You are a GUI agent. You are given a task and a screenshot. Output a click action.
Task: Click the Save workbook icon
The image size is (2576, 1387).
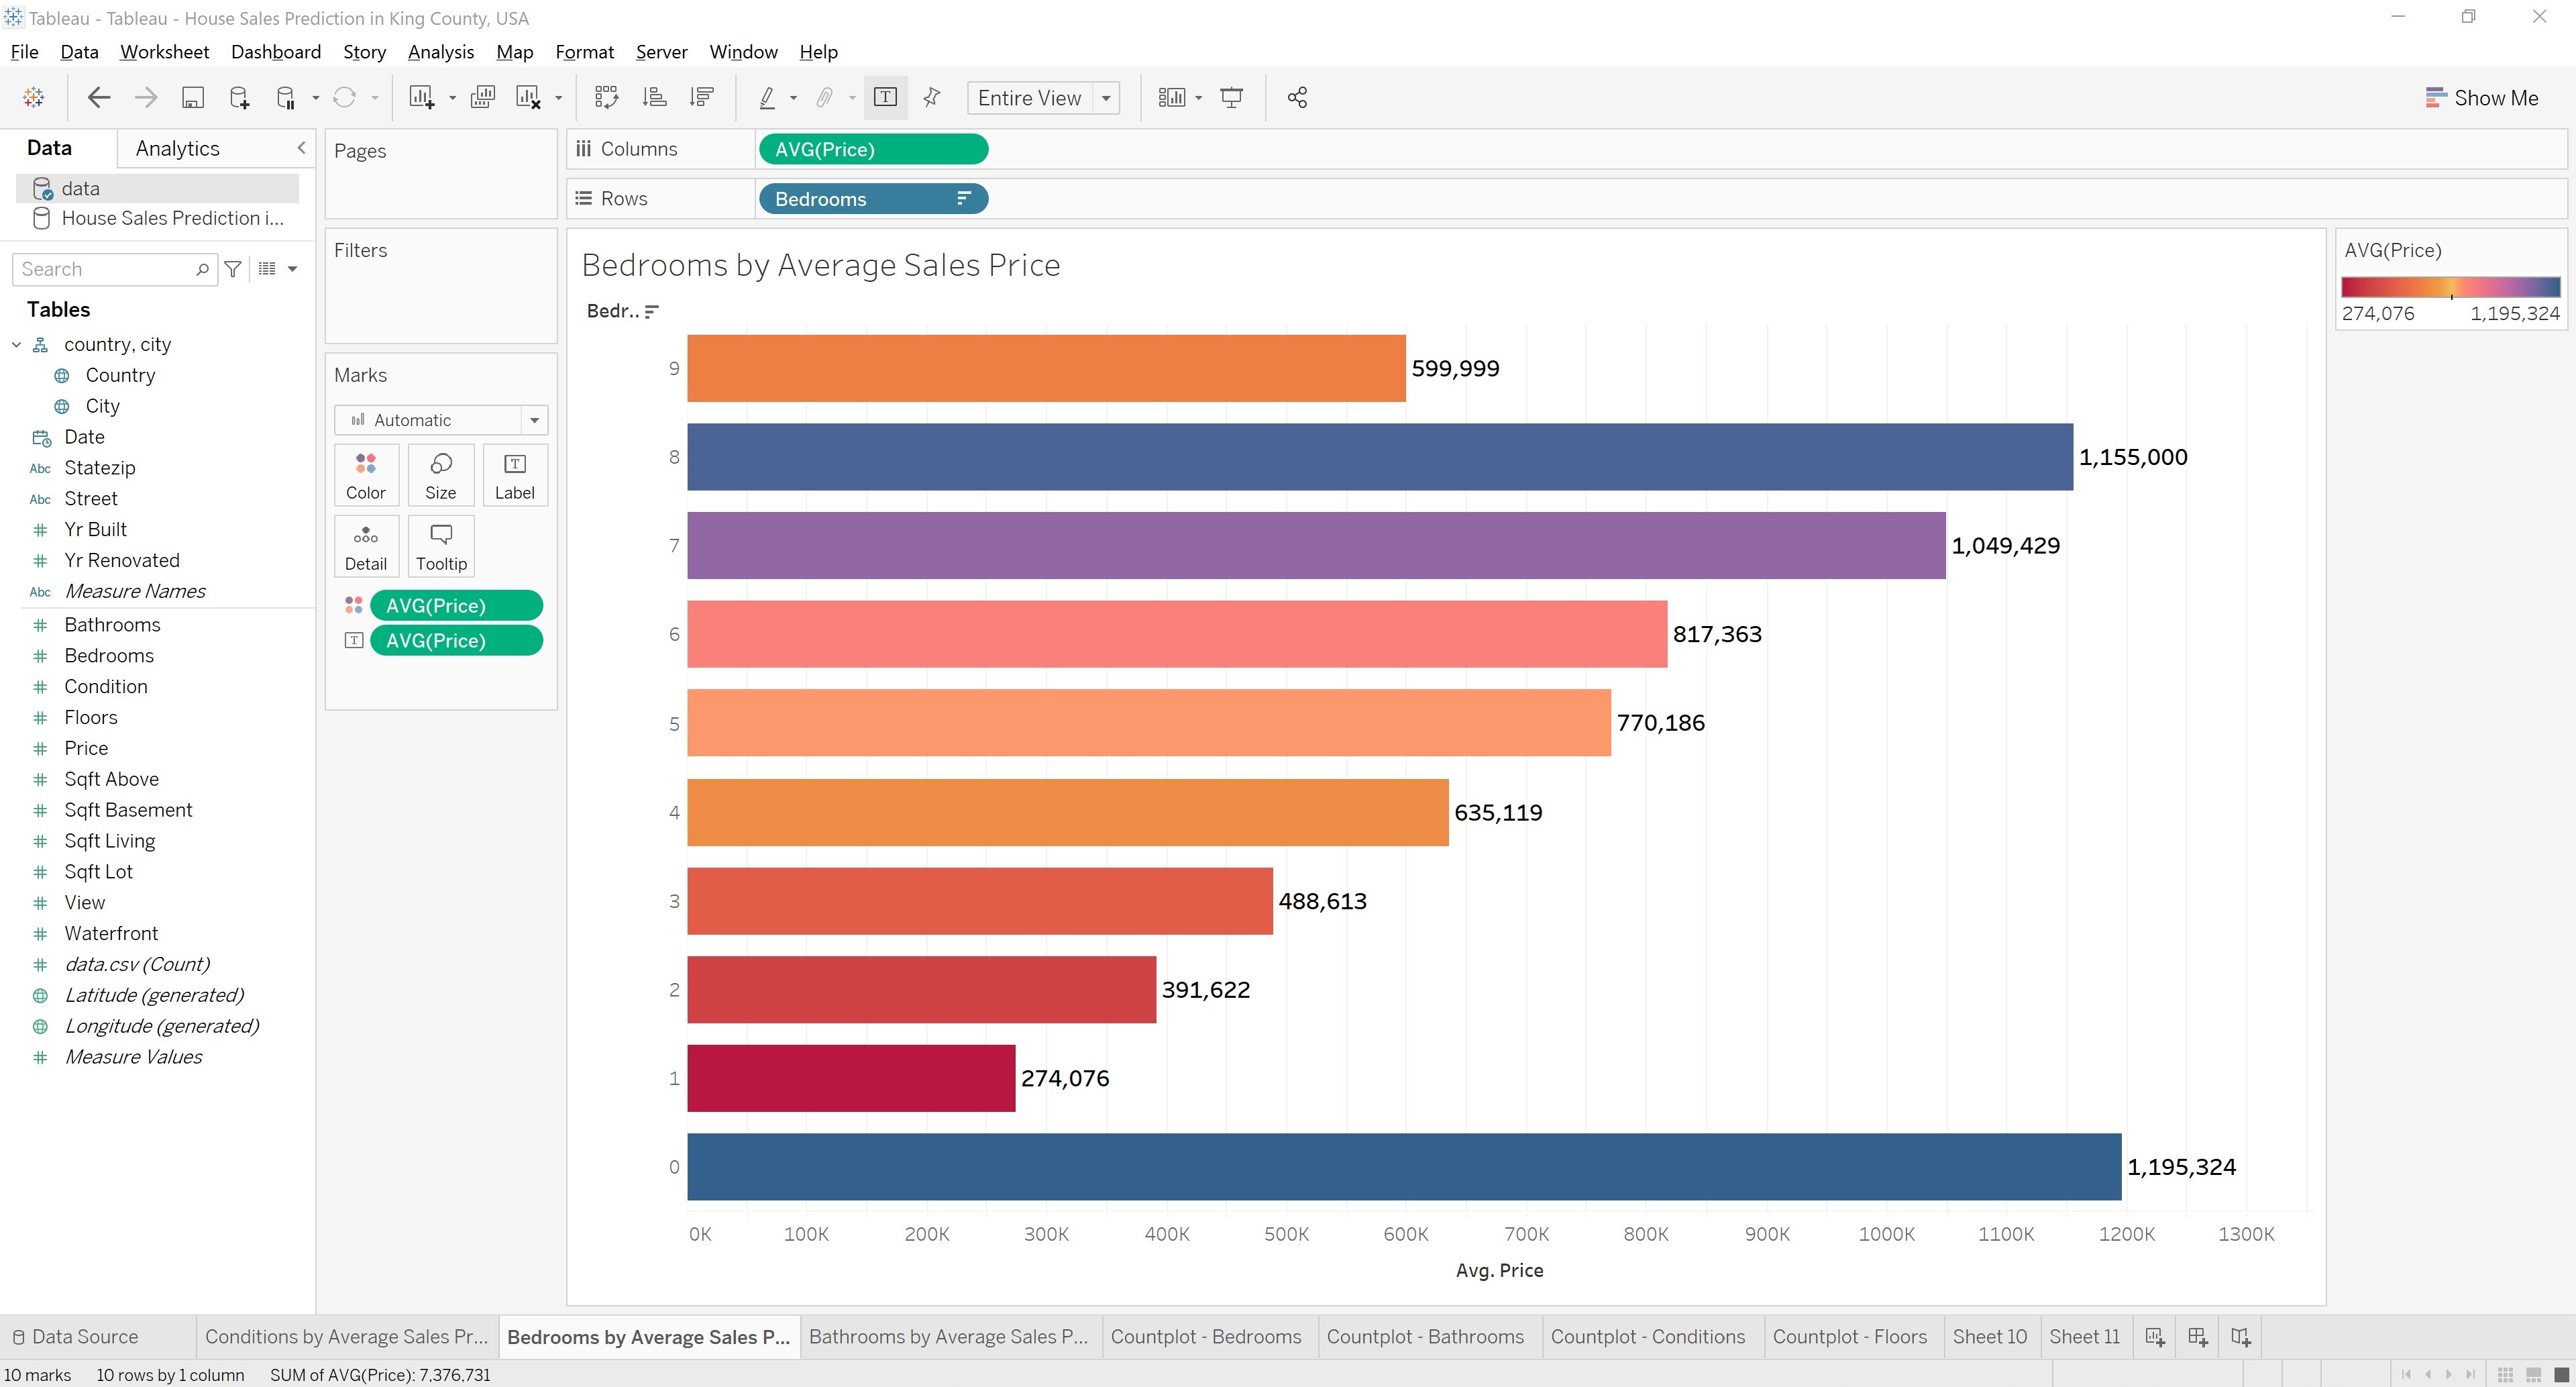click(x=192, y=97)
